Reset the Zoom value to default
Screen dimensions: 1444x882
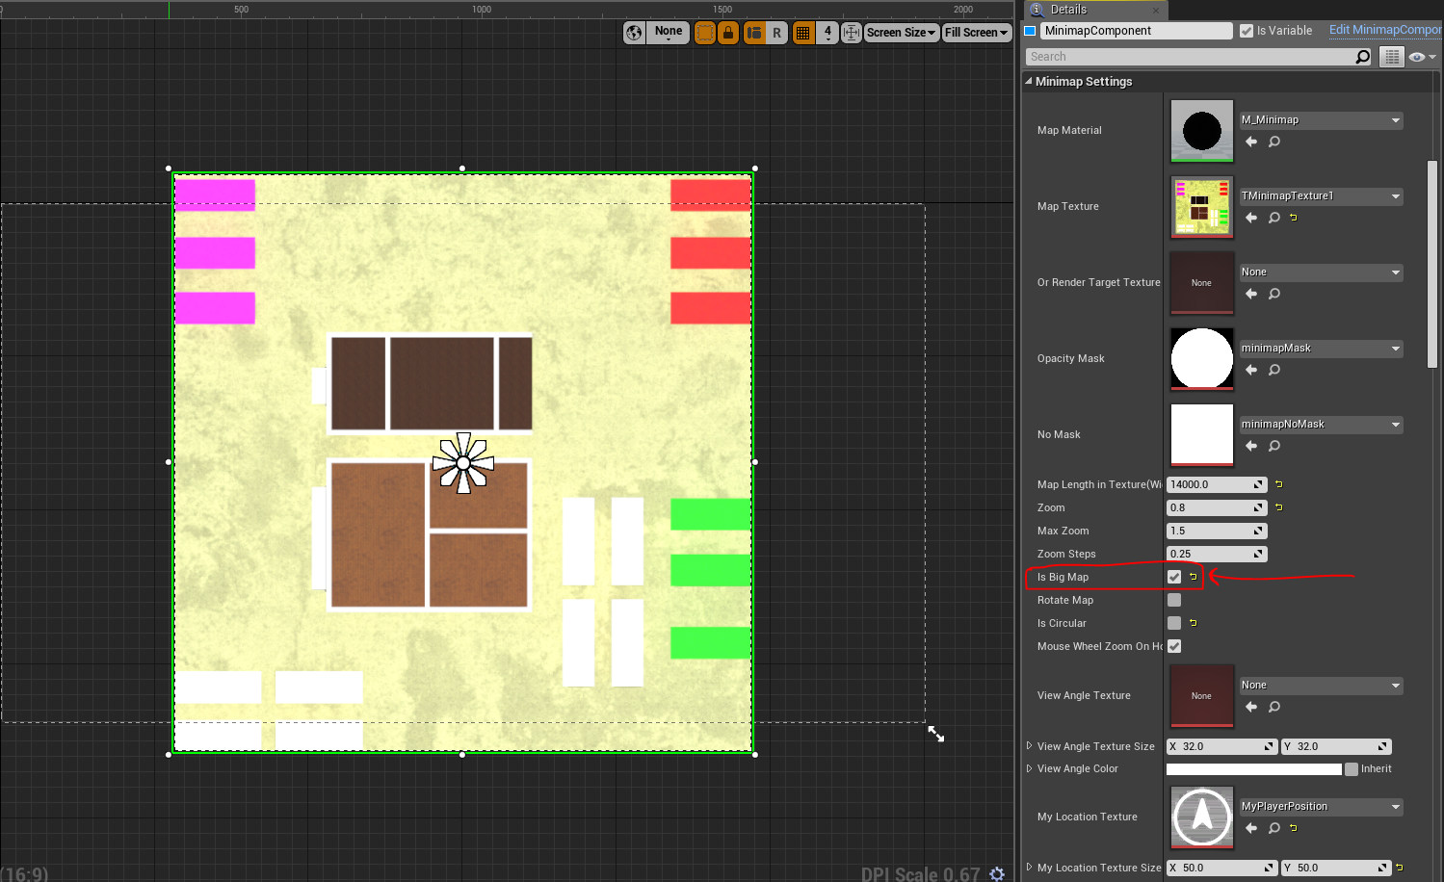pos(1278,507)
